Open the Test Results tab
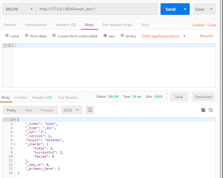 (67, 97)
